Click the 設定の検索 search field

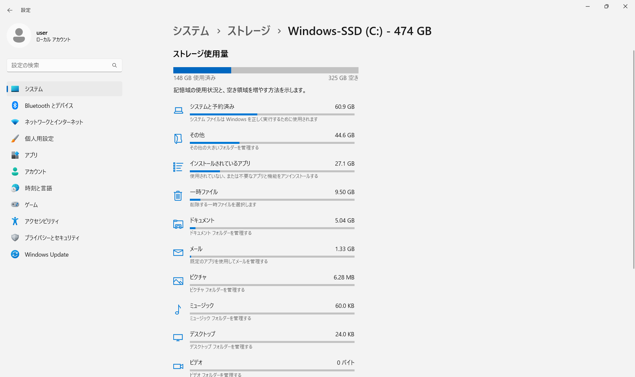point(60,65)
